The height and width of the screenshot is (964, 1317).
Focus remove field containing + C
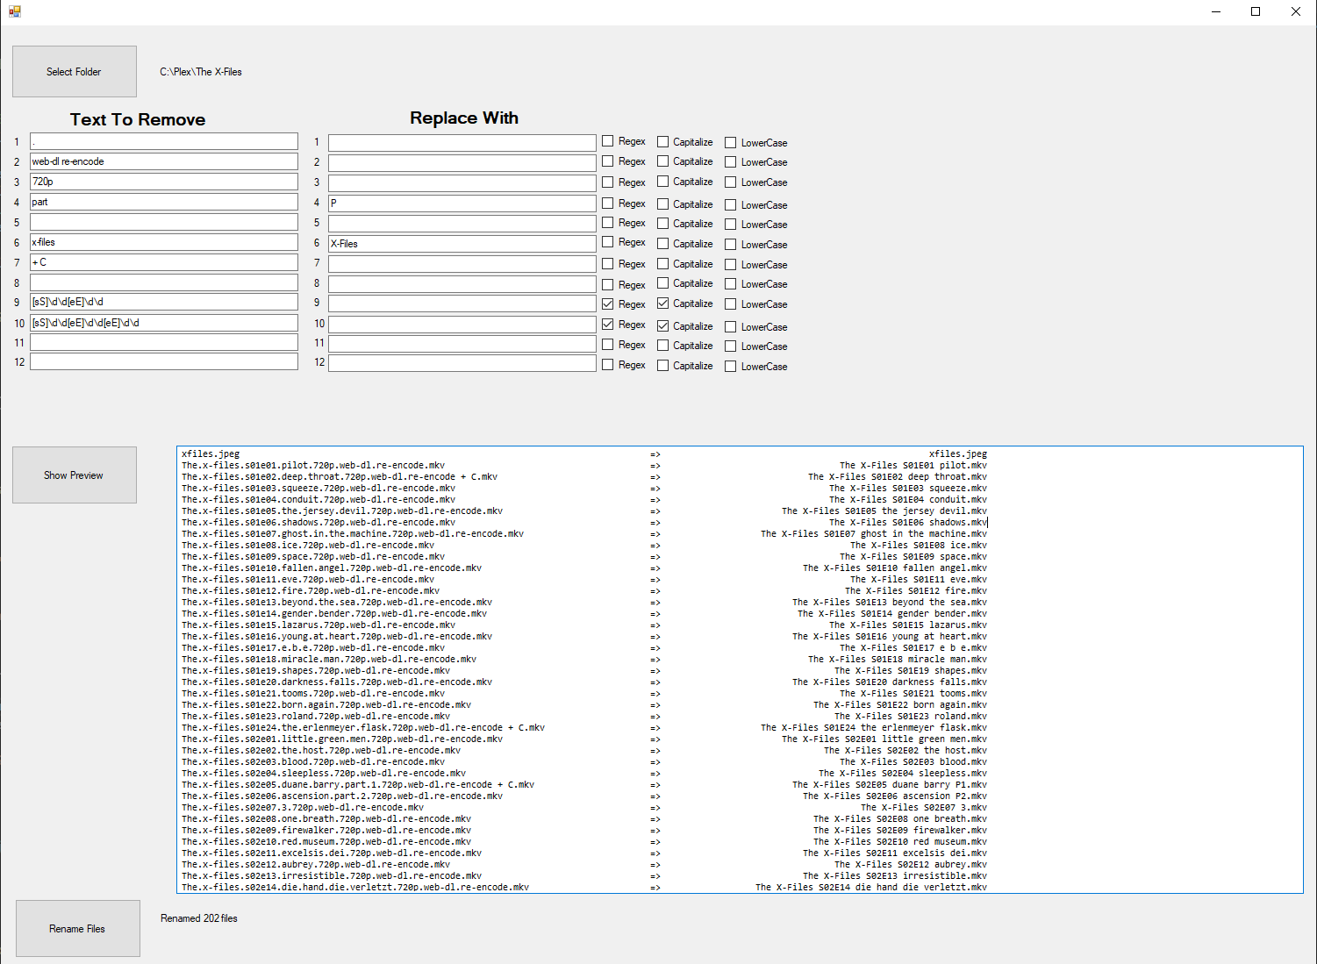tap(164, 262)
